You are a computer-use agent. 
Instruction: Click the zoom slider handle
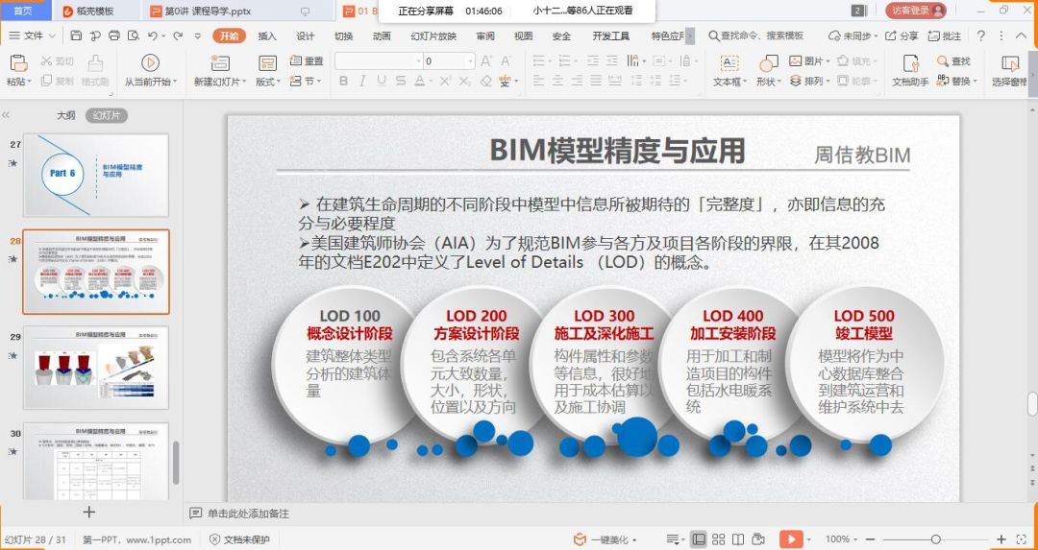pyautogui.click(x=935, y=539)
